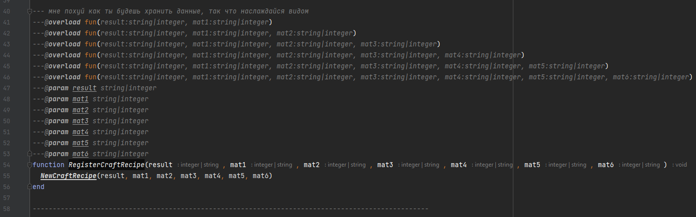This screenshot has width=696, height=217.
Task: Click the RegisterCraftRecipe function name
Action: click(x=107, y=165)
